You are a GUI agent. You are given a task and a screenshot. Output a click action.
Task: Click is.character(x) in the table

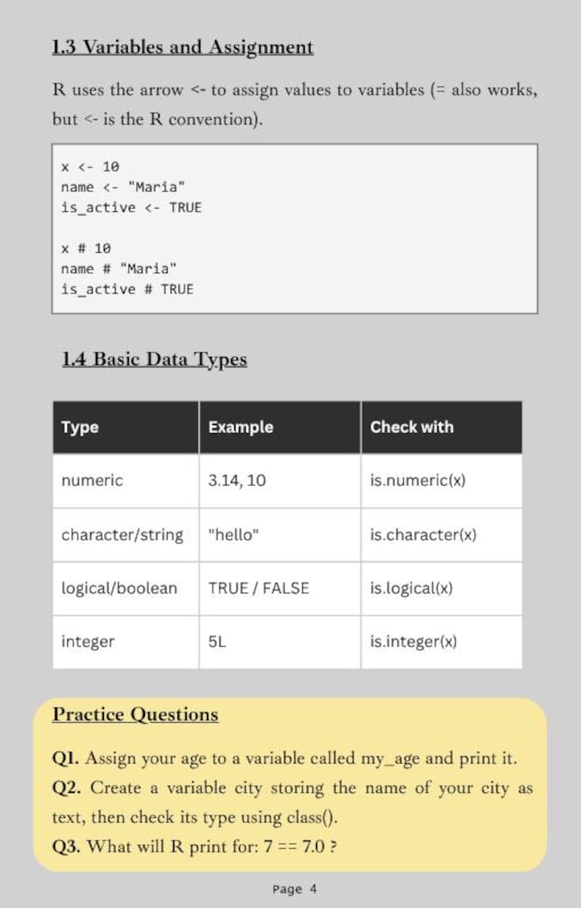441,535
